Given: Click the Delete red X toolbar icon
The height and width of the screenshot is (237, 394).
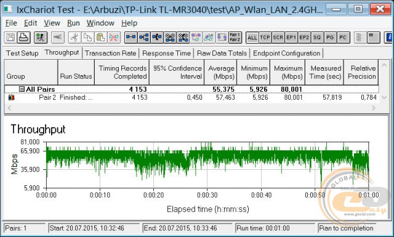Looking at the screenshot, I should pyautogui.click(x=114, y=38).
